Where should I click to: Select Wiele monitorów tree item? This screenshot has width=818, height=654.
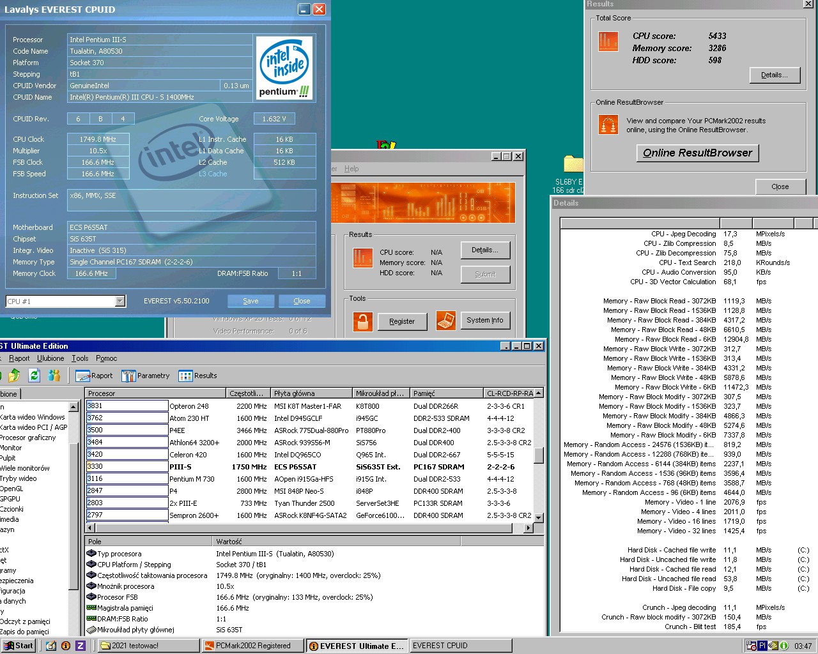(x=25, y=468)
